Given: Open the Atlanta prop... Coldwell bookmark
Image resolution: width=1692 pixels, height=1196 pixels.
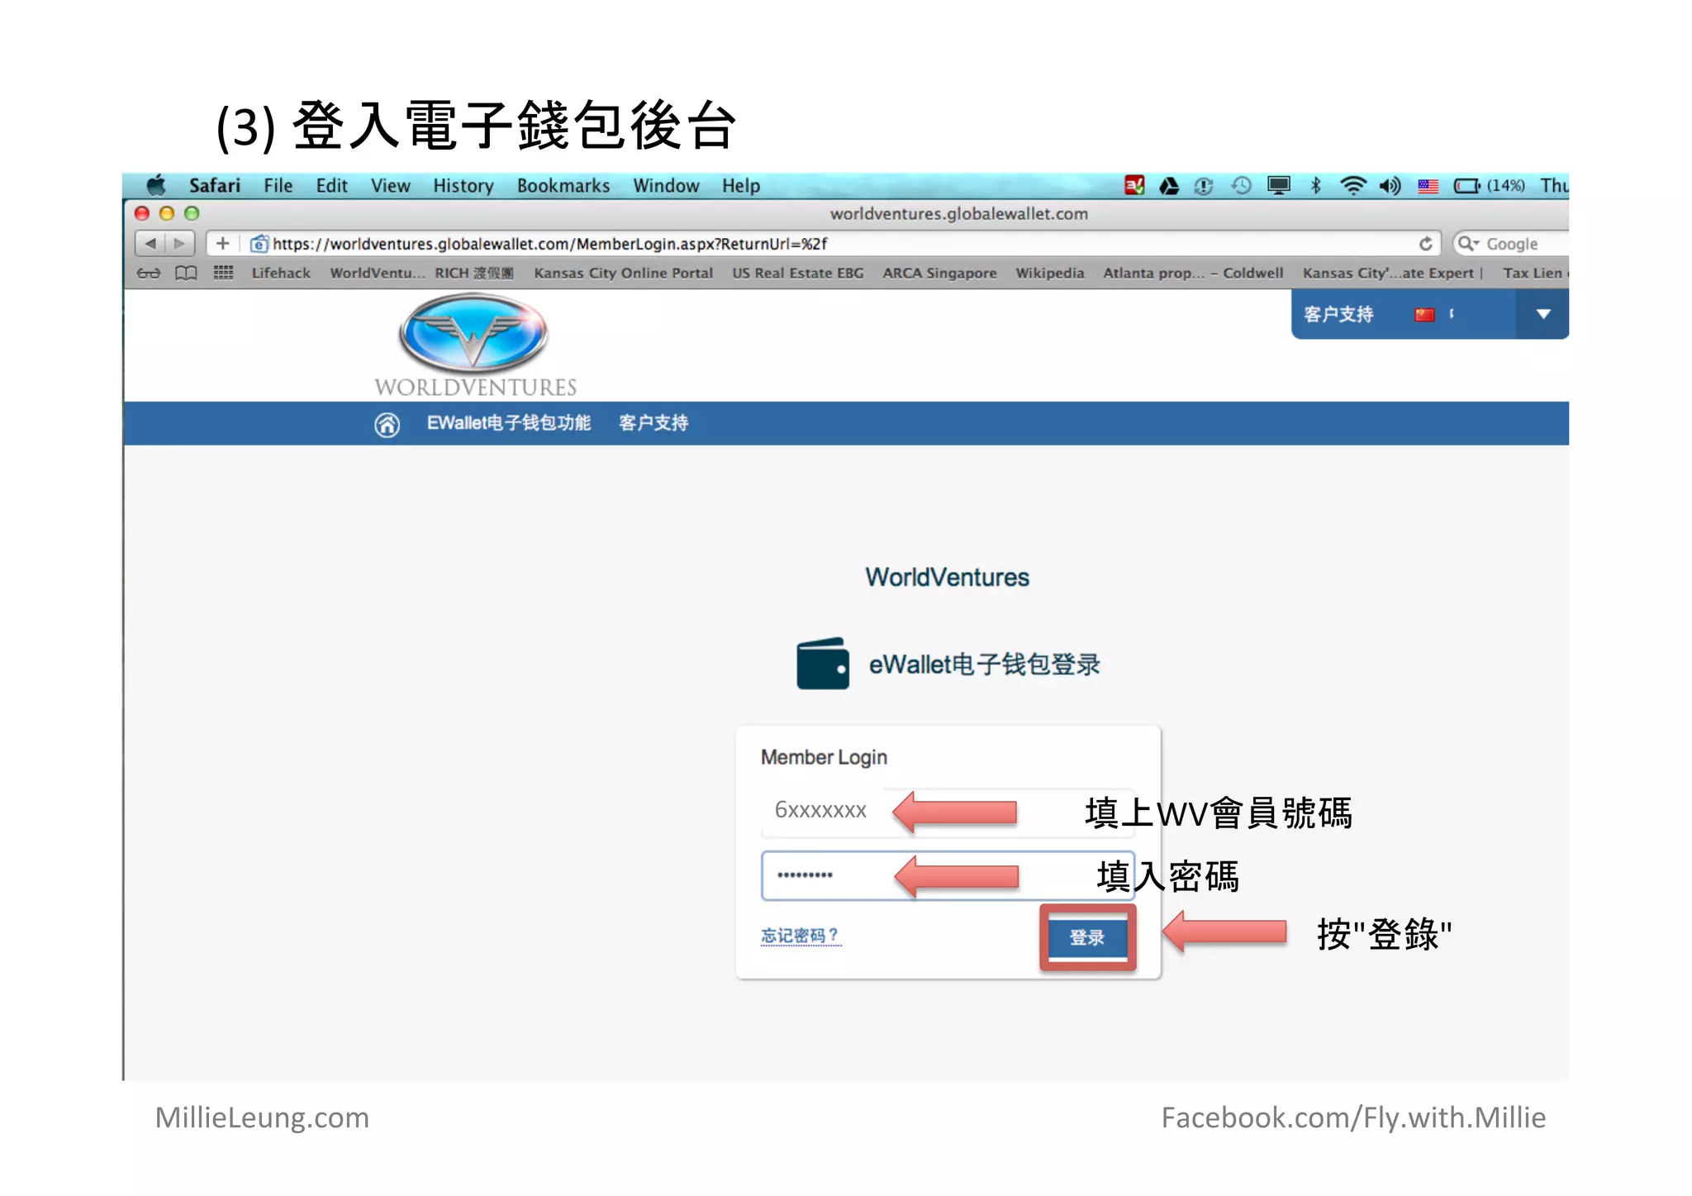Looking at the screenshot, I should [x=1193, y=273].
